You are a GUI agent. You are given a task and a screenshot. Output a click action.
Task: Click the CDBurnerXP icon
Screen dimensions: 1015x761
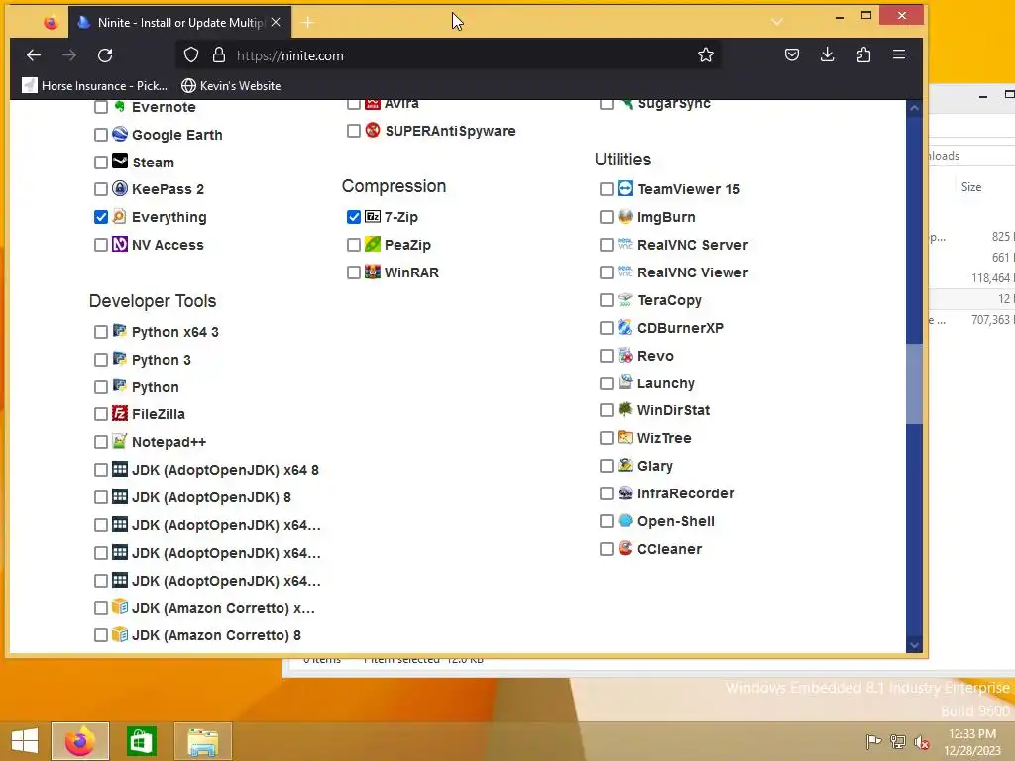click(625, 327)
